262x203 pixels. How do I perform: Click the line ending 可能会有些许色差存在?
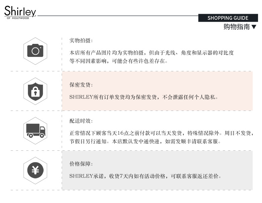tap(118, 61)
